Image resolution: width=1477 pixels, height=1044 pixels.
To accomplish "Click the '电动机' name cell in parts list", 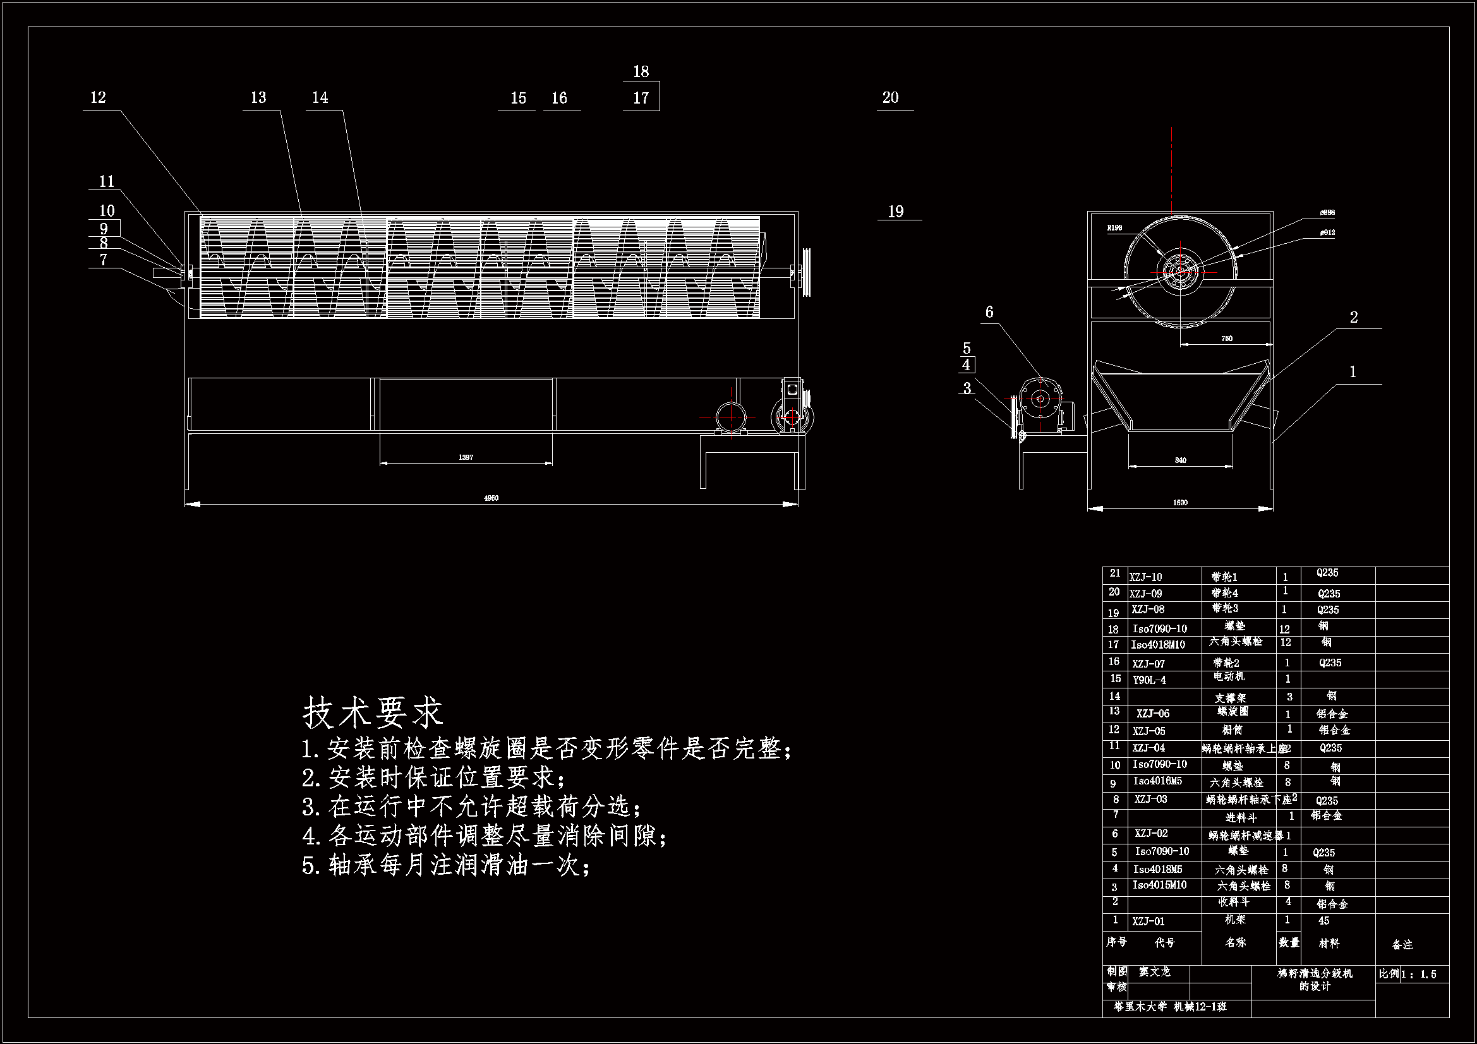I will (x=1228, y=676).
